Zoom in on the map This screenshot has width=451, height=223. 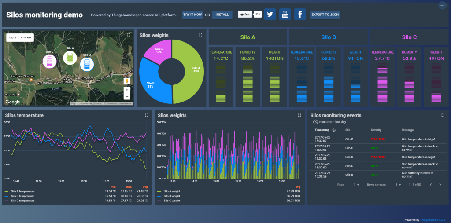point(127,90)
